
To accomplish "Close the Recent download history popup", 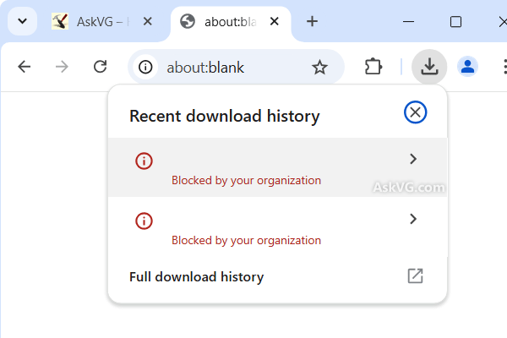I will (415, 112).
